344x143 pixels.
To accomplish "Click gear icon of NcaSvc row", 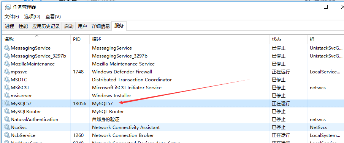I will pos(7,127).
